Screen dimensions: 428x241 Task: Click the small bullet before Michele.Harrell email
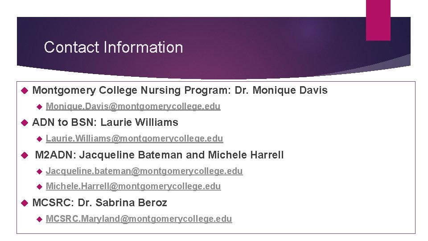pyautogui.click(x=39, y=187)
